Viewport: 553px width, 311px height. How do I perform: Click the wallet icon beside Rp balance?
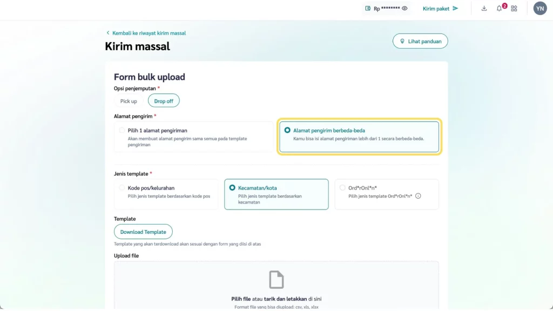pos(368,9)
